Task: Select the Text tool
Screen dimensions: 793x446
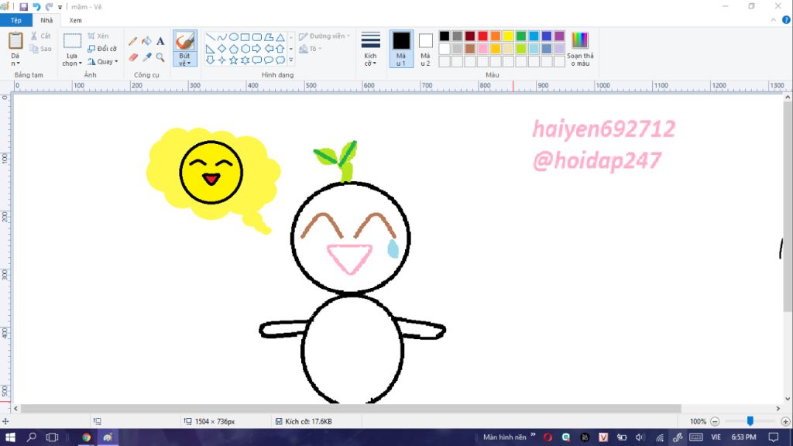Action: (160, 42)
